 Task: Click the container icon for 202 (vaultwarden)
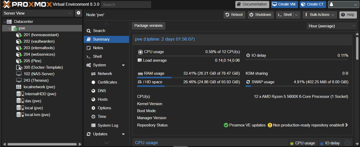[x=19, y=41]
